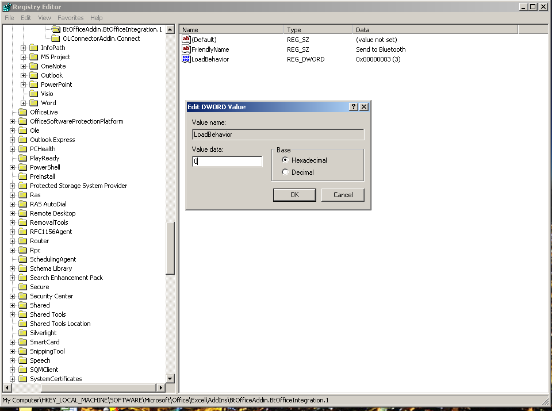552x411 pixels.
Task: Click the LoadBehavior DWORD value icon
Action: pos(186,59)
